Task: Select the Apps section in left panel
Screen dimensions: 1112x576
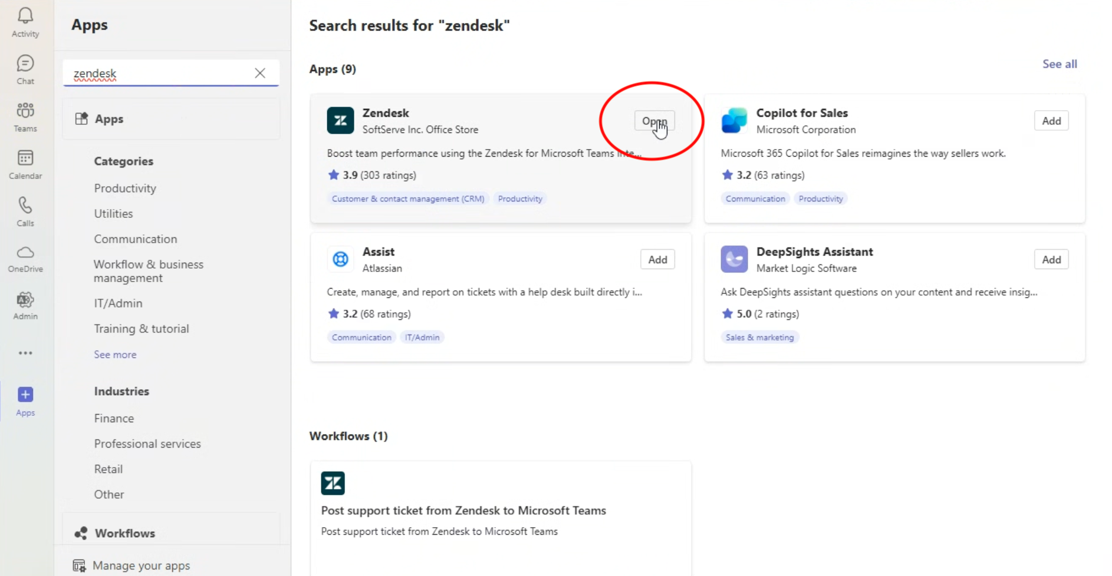Action: [171, 118]
